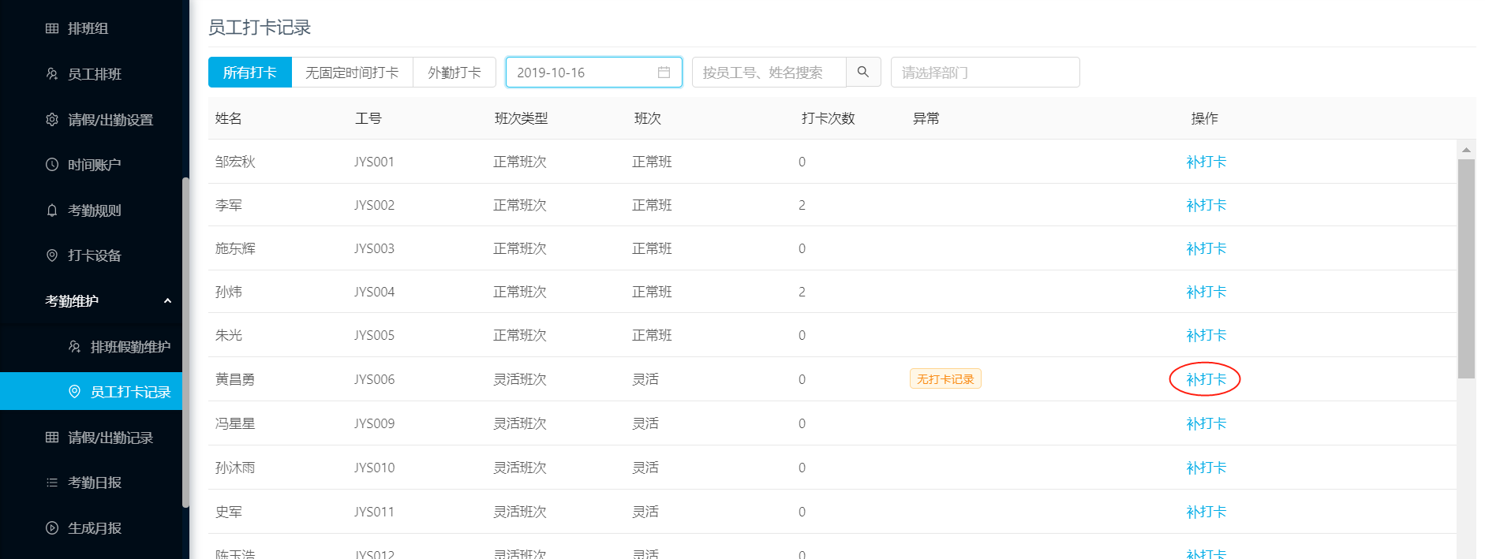Click the 打卡设备 location pin icon
1485x559 pixels.
[x=52, y=255]
